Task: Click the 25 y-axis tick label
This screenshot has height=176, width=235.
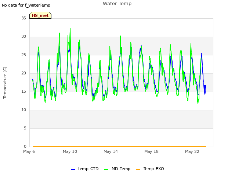Action: pos(23,55)
